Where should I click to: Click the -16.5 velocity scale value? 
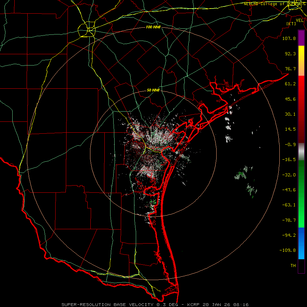coord(289,160)
